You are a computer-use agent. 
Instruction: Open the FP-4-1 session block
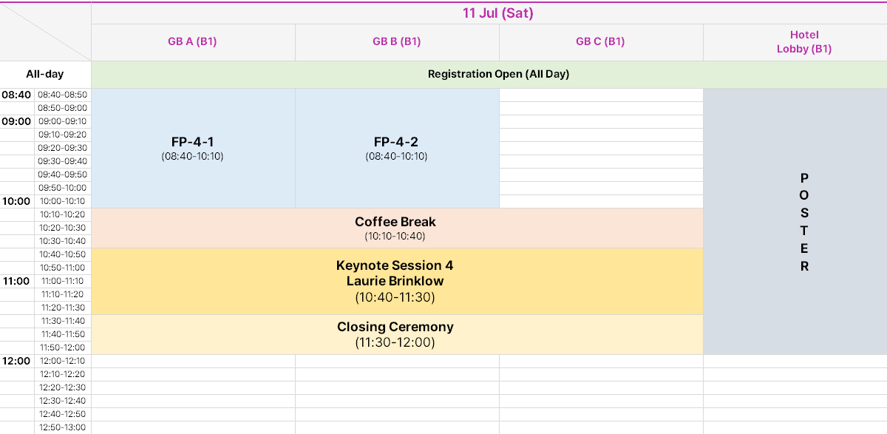click(x=193, y=149)
